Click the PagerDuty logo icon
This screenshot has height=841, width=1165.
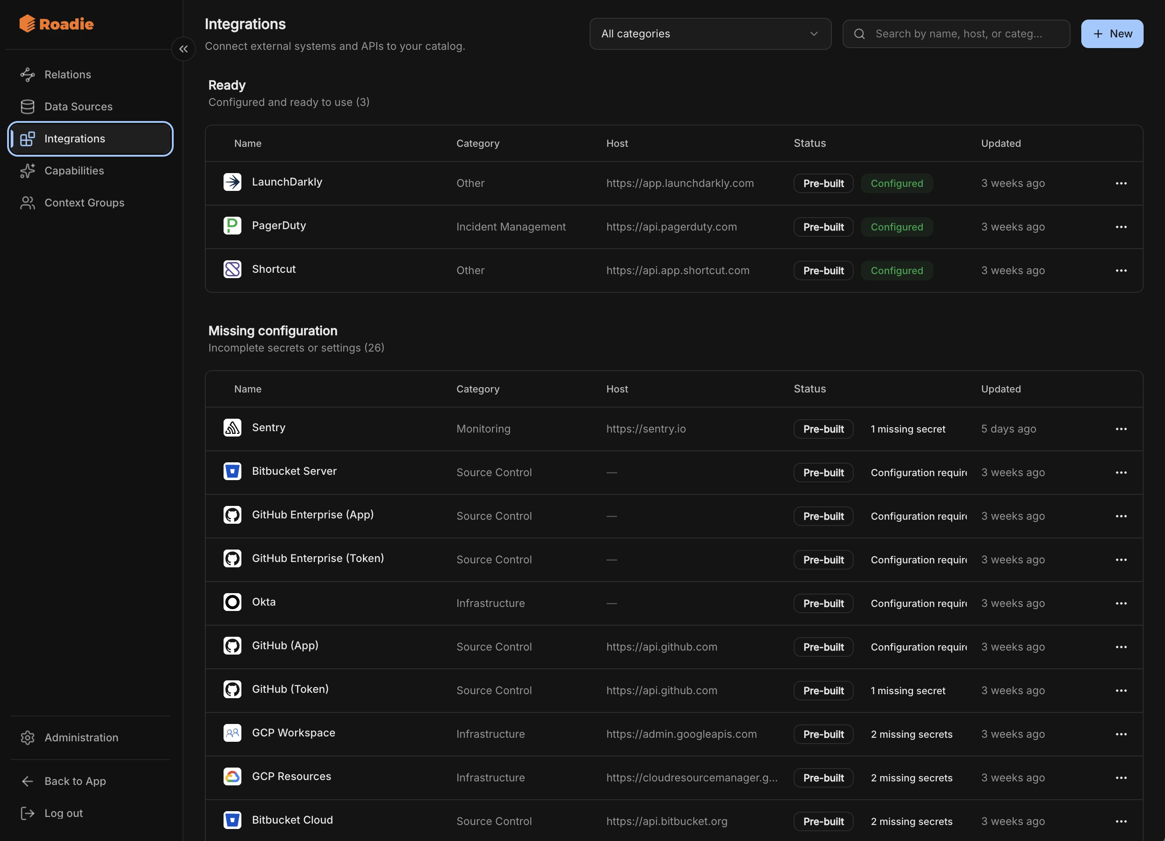click(x=232, y=226)
